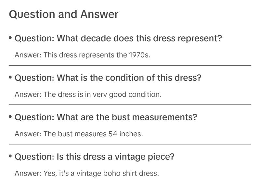This screenshot has width=260, height=194.
Task: Click the bullet before the decade question
Action: click(x=10, y=38)
